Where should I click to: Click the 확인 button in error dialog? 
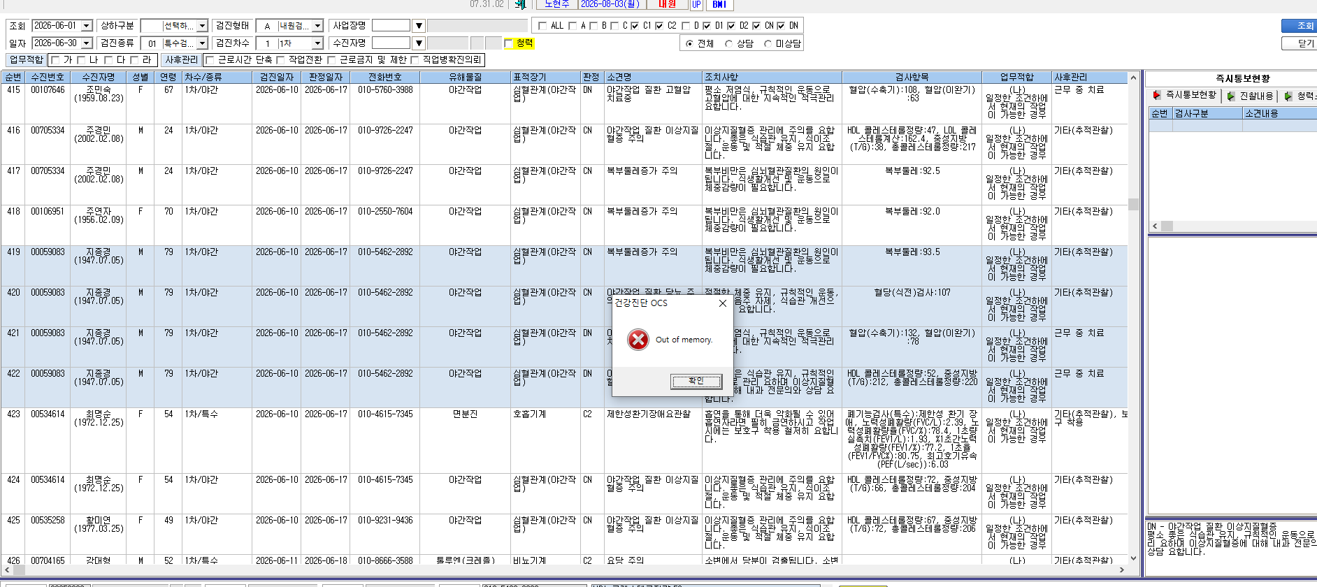696,381
